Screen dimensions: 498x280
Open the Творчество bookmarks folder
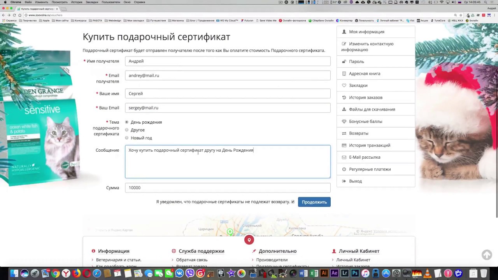(28, 21)
